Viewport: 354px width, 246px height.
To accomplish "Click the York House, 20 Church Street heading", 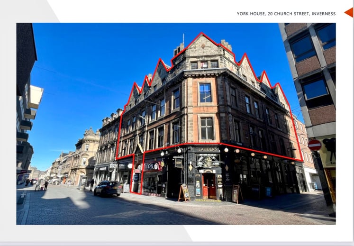I will coord(286,14).
